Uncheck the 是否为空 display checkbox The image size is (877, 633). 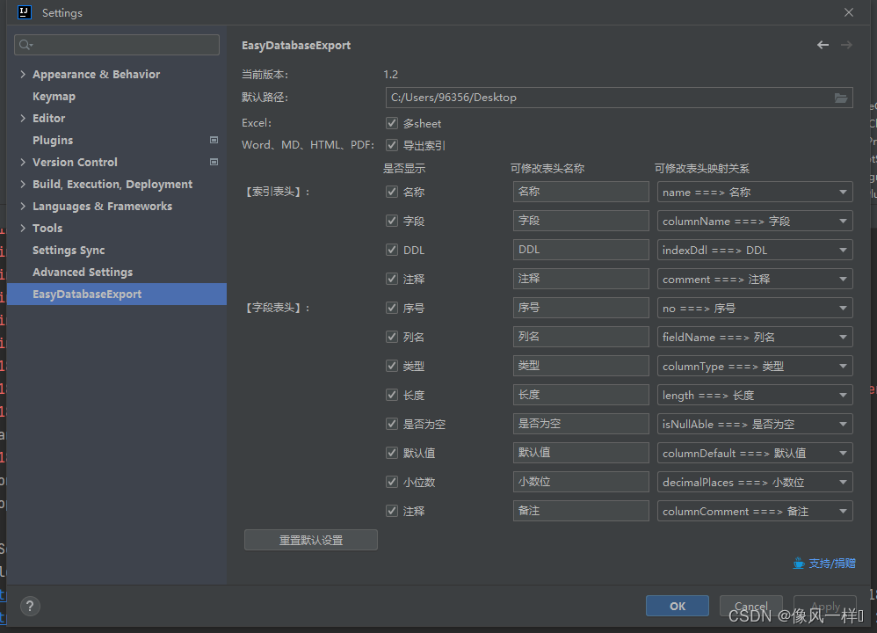click(392, 425)
